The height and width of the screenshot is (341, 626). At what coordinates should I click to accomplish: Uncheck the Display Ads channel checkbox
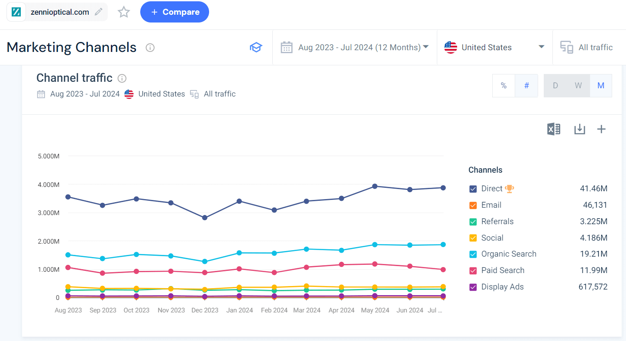tap(473, 287)
